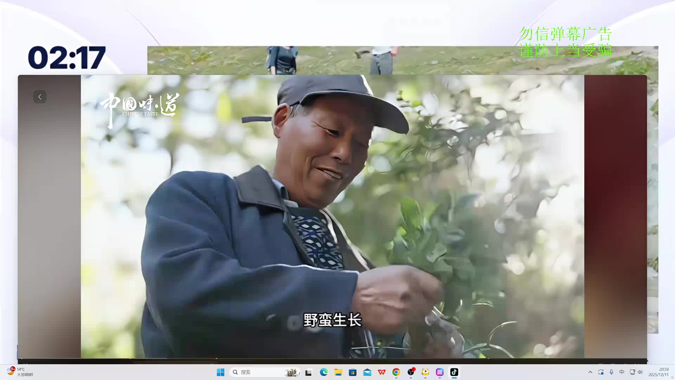675x380 pixels.
Task: Open the weather widget showing 14°C
Action: click(x=20, y=372)
